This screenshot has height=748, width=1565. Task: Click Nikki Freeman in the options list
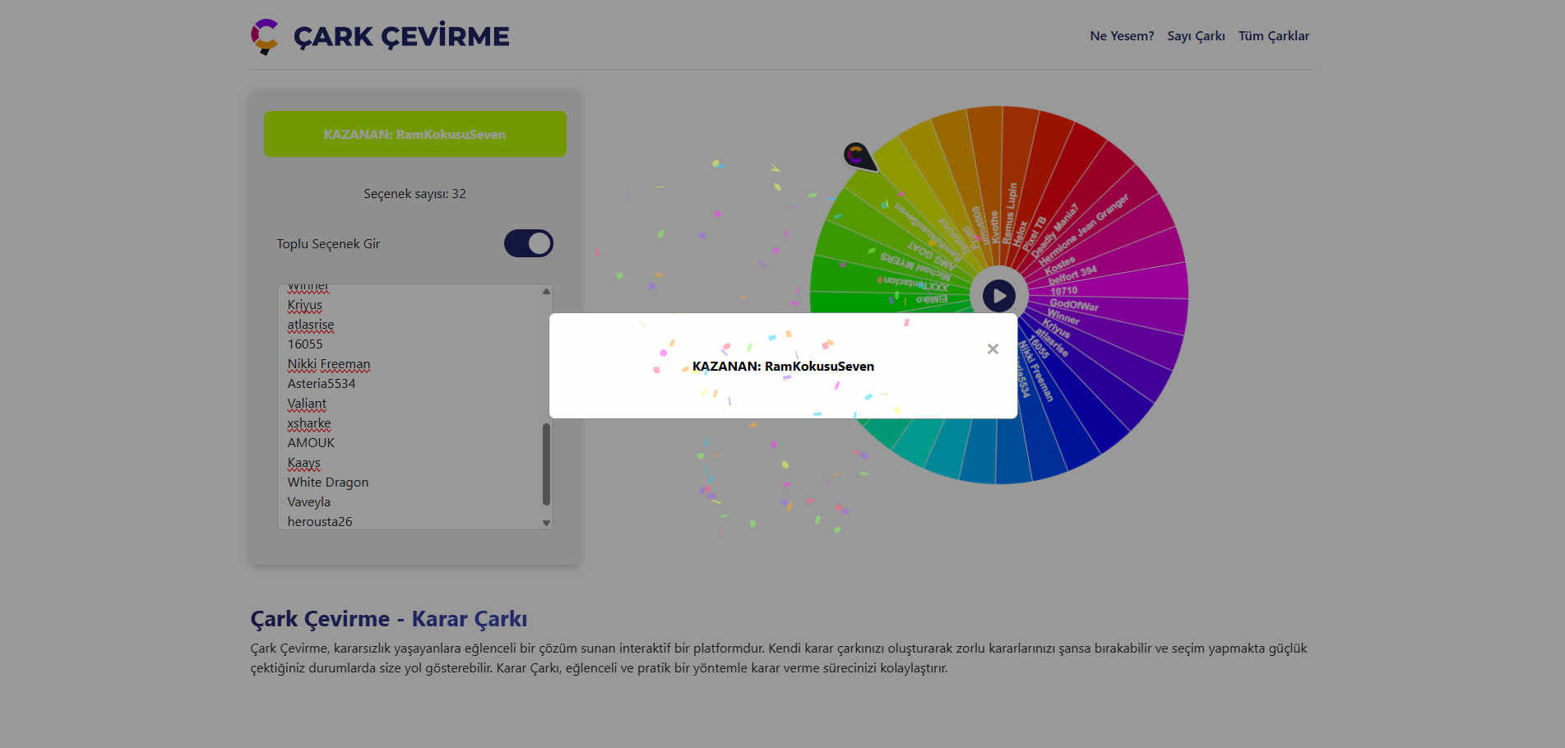pyautogui.click(x=329, y=364)
